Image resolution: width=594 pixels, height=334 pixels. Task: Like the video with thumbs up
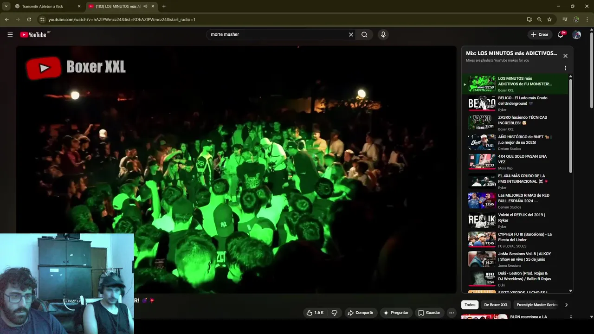pyautogui.click(x=315, y=313)
